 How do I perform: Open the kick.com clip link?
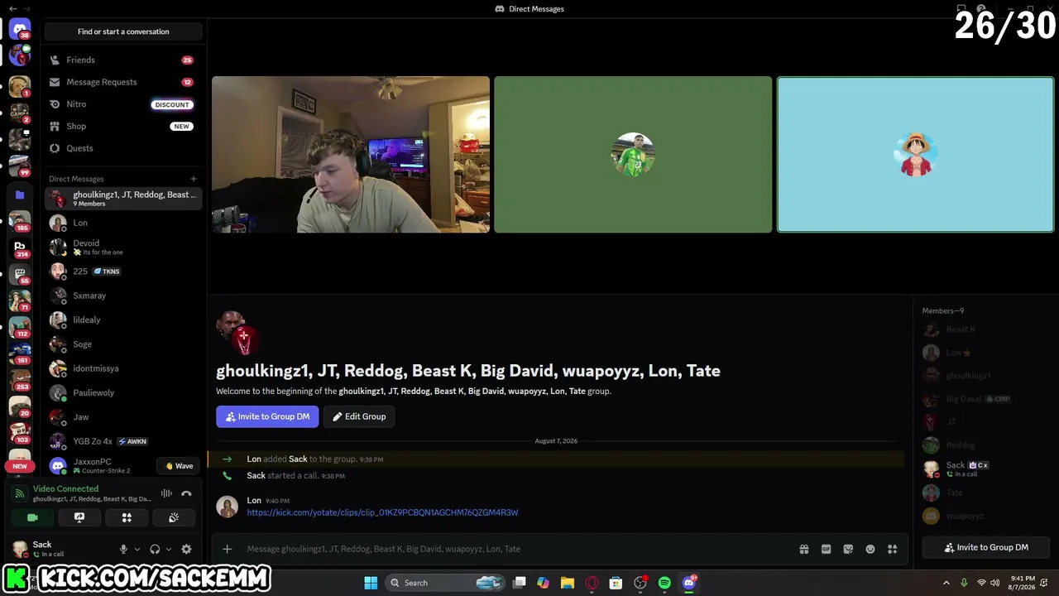coord(382,512)
